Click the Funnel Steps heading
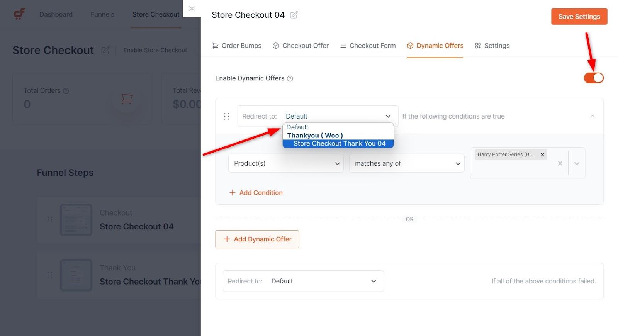Viewport: 618px width, 336px height. (65, 173)
